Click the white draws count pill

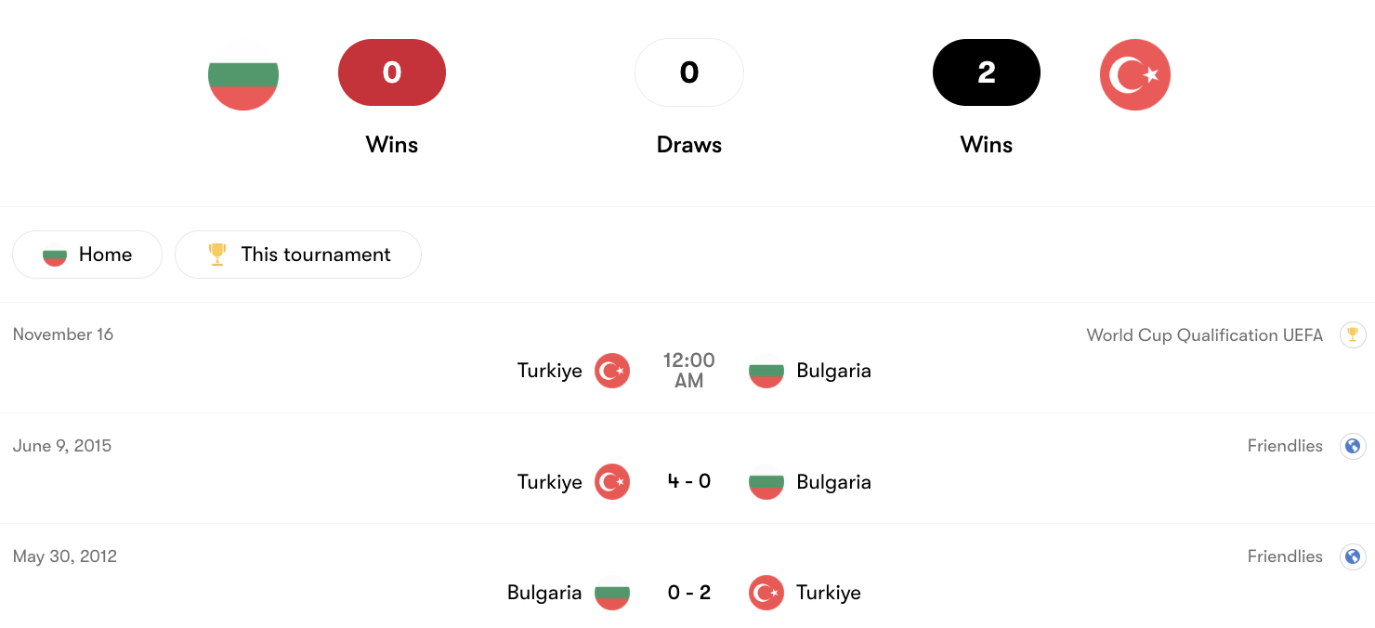coord(689,72)
